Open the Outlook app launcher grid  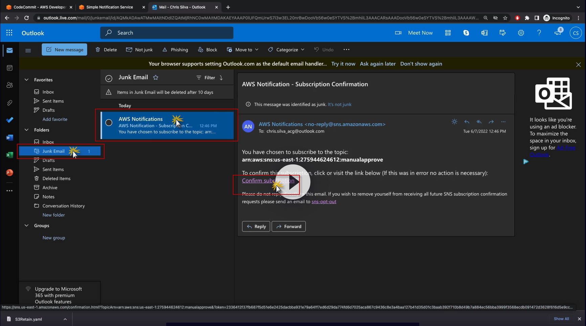[9, 33]
